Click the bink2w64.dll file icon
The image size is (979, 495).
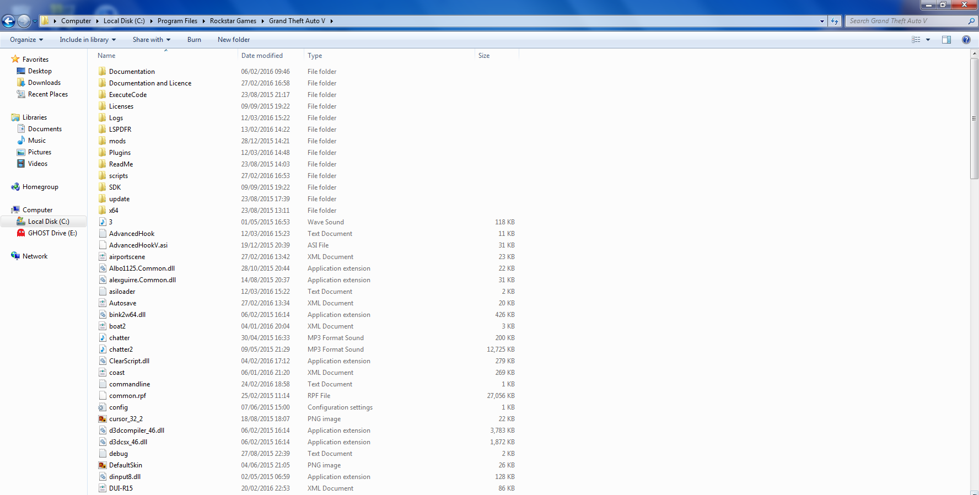tap(103, 314)
